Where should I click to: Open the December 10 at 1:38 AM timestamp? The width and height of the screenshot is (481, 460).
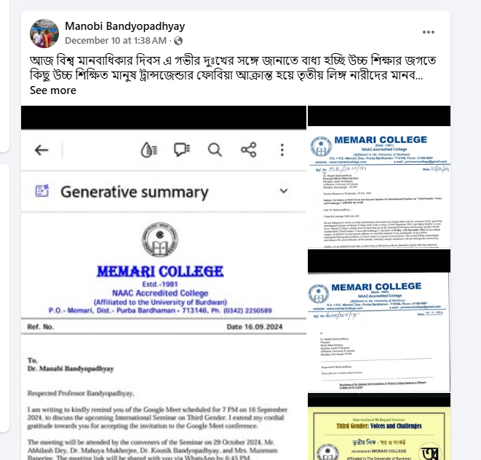[x=116, y=41]
